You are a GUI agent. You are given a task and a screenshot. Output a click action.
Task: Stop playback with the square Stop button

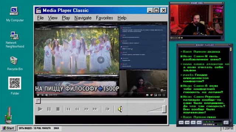(x=58, y=109)
